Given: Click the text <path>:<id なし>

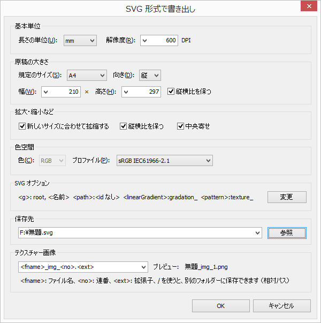Looking at the screenshot, I should [x=96, y=197].
